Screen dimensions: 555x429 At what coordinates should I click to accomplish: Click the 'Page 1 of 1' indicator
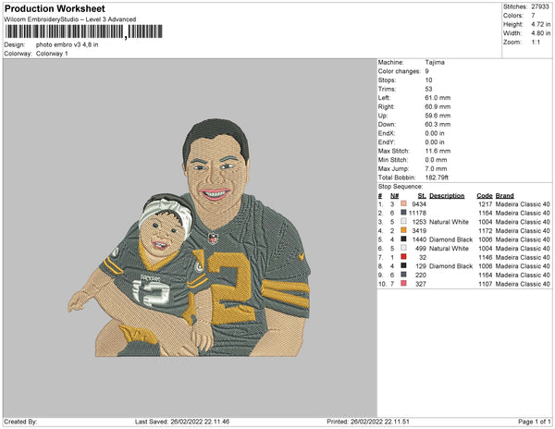[534, 422]
